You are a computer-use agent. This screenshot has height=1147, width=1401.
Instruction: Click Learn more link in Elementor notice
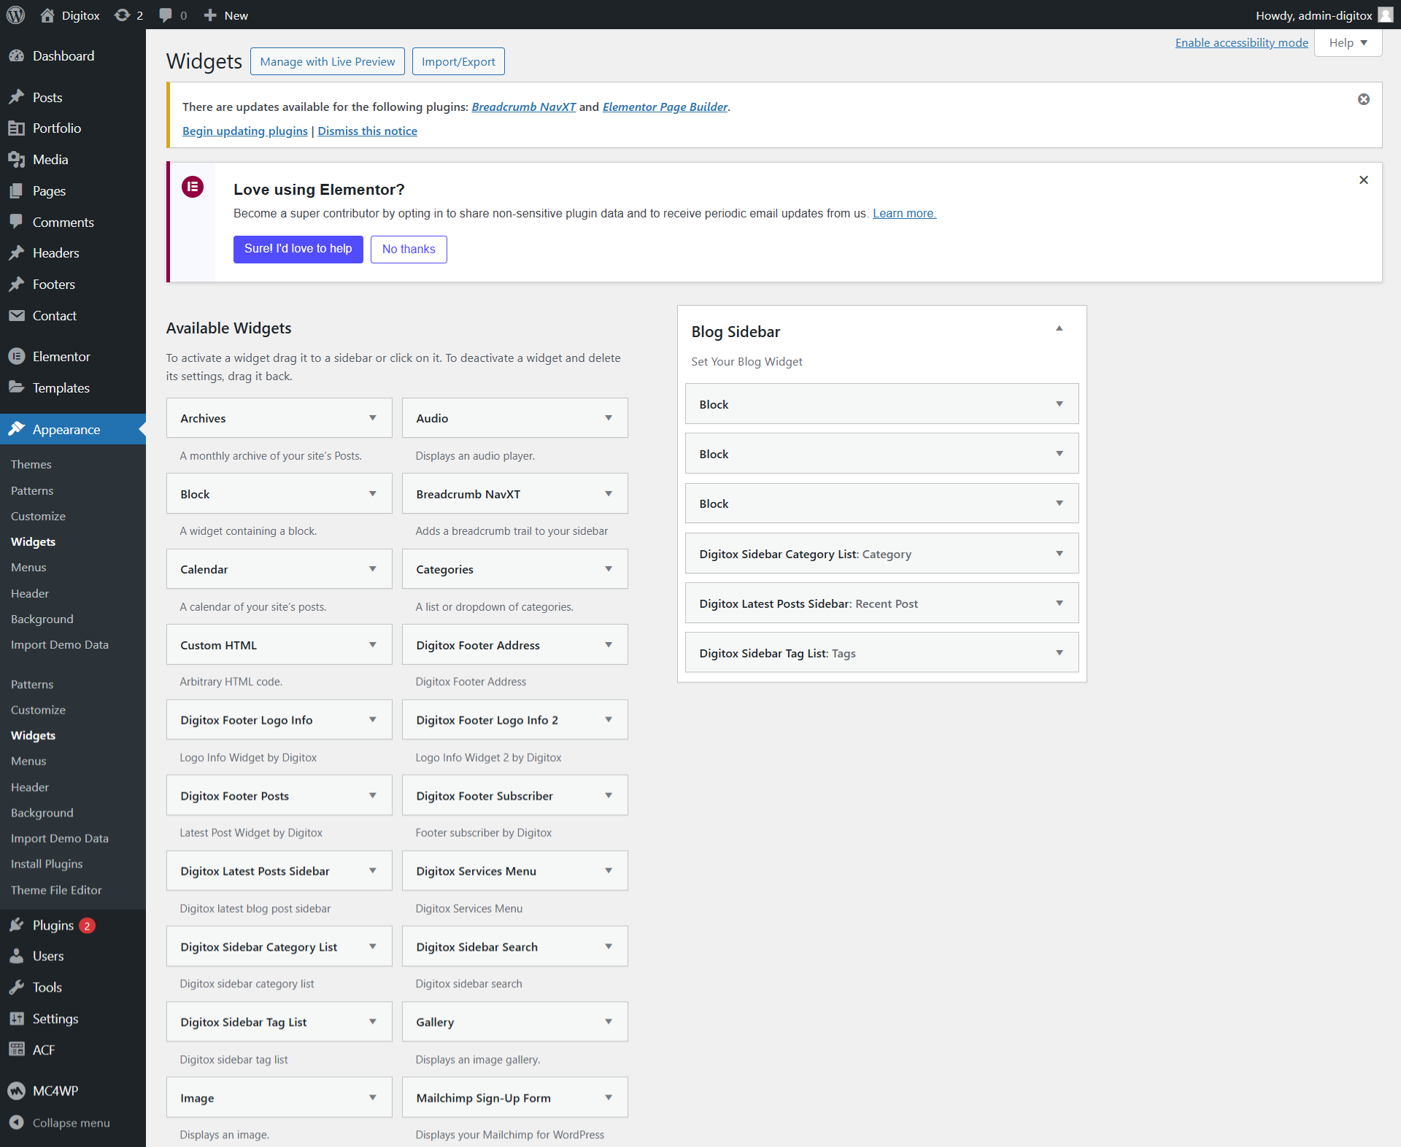point(904,214)
